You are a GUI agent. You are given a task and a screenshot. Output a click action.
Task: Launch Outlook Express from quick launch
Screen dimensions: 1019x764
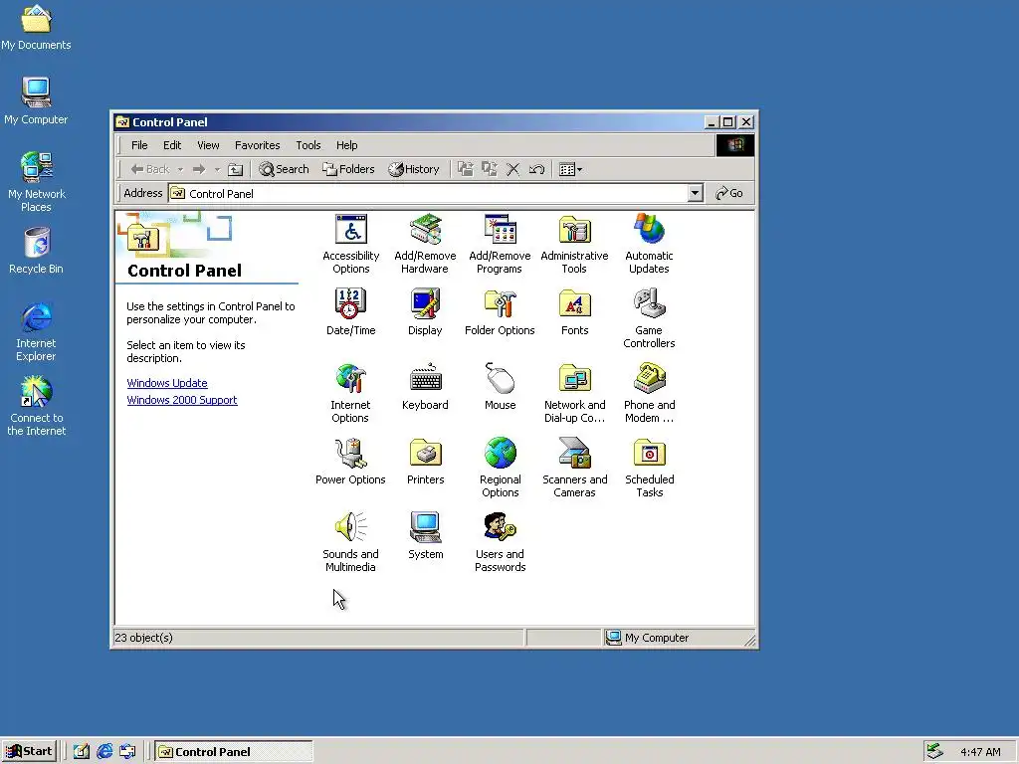click(x=128, y=752)
